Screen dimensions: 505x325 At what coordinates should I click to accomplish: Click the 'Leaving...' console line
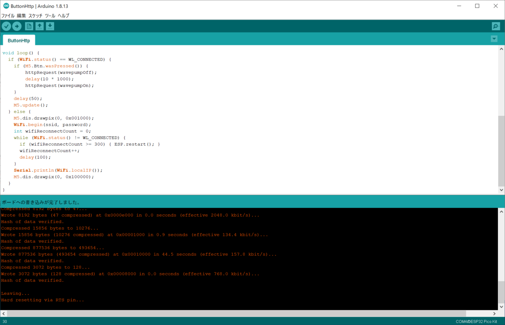coord(15,294)
